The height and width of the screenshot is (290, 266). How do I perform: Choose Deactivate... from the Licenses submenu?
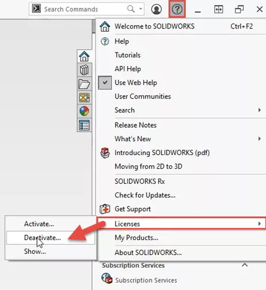42,237
